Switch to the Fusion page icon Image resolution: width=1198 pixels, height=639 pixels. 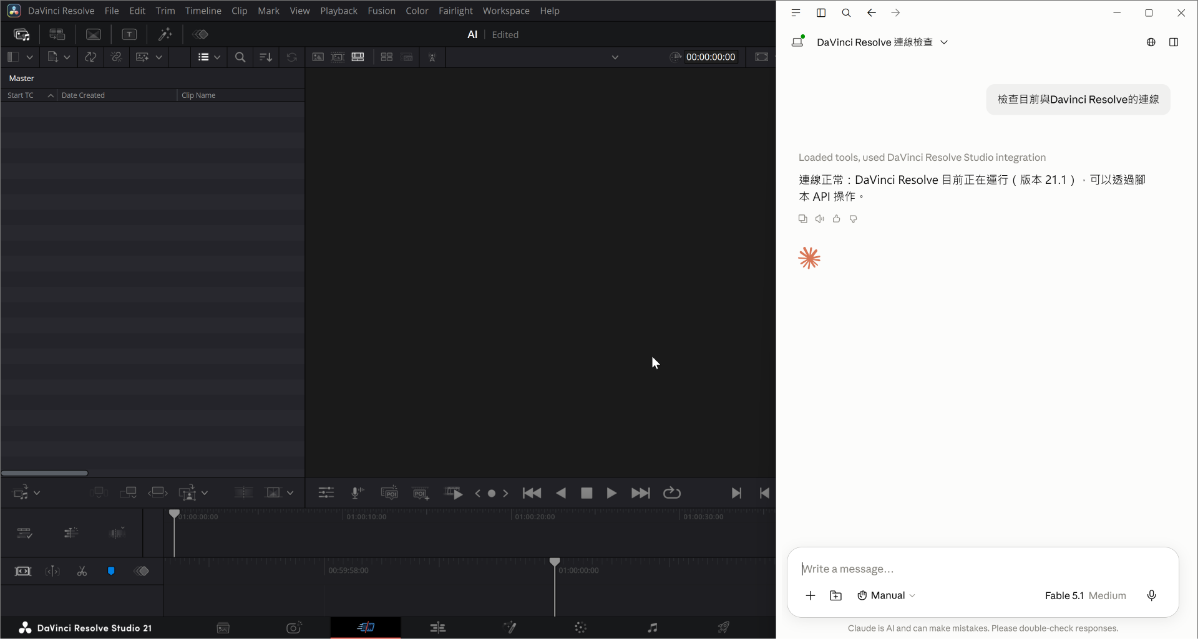click(x=510, y=627)
